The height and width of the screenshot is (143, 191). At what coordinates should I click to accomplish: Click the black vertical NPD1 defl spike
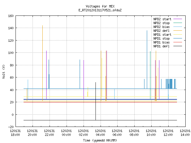coord(95,101)
